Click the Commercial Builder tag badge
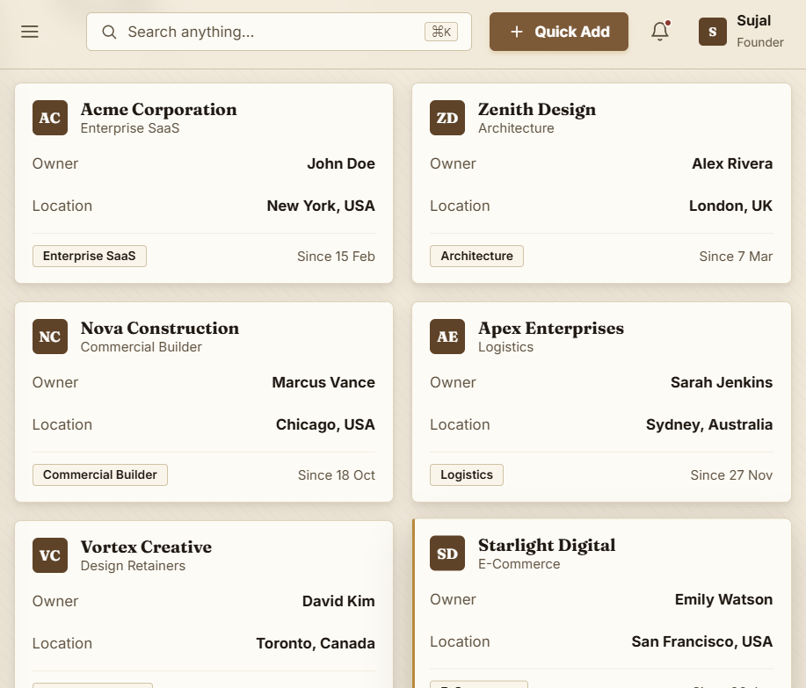806x688 pixels. pyautogui.click(x=99, y=474)
